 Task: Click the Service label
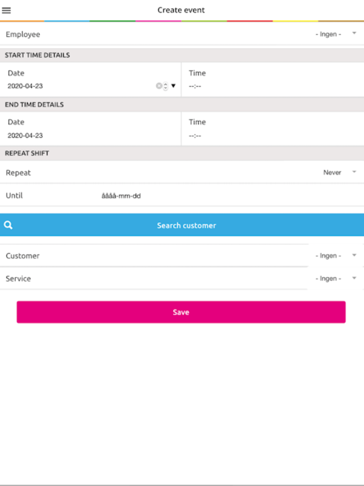[x=18, y=278]
